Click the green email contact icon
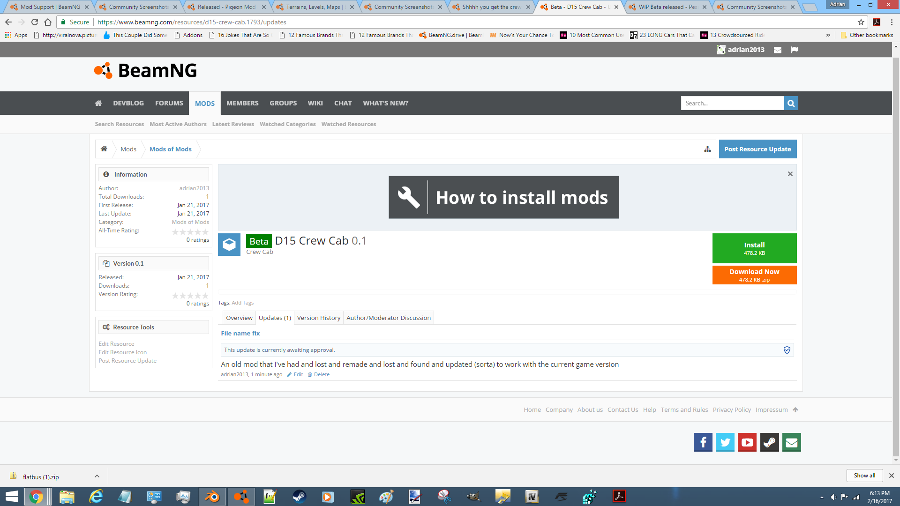Viewport: 900px width, 506px height. tap(792, 442)
